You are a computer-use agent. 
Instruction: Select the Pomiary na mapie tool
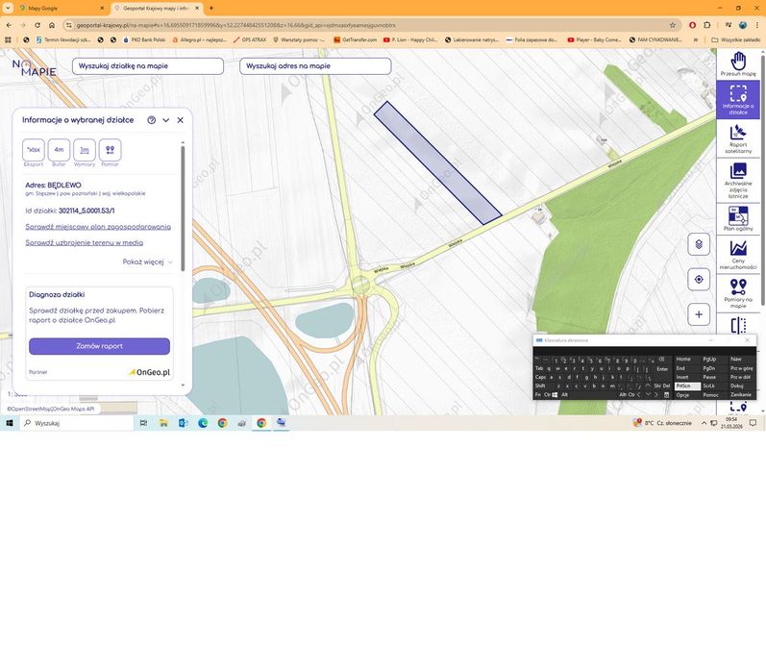[x=738, y=293]
